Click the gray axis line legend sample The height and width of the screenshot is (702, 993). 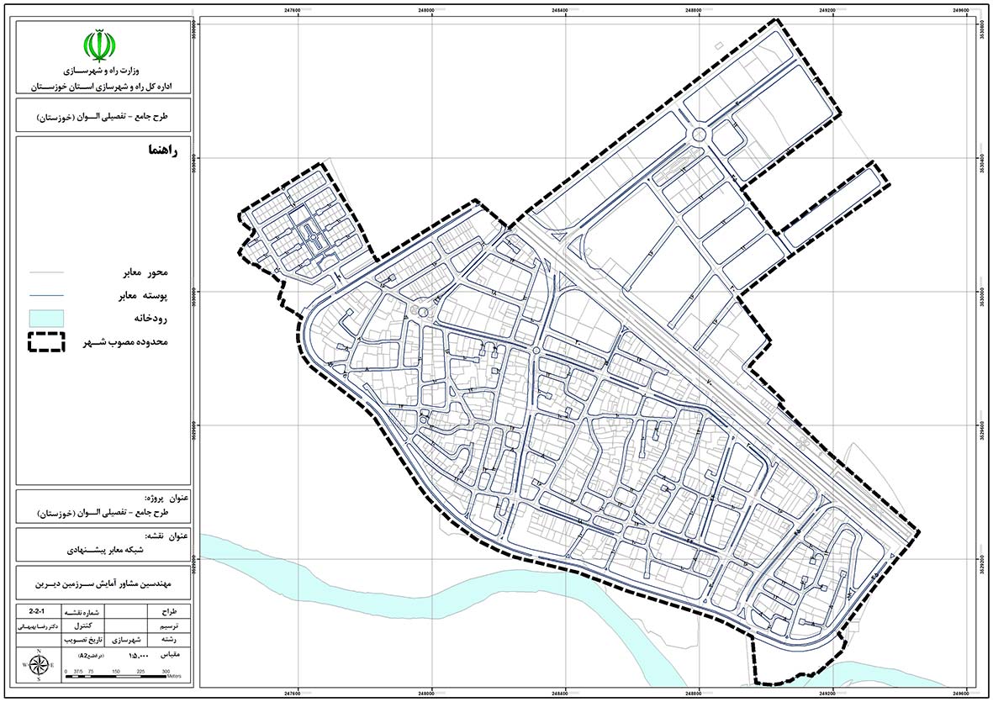tap(45, 272)
